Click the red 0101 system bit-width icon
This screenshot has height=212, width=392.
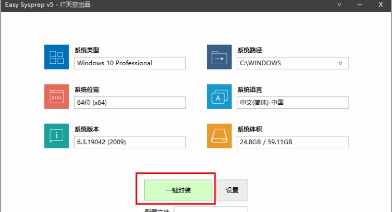[56, 96]
